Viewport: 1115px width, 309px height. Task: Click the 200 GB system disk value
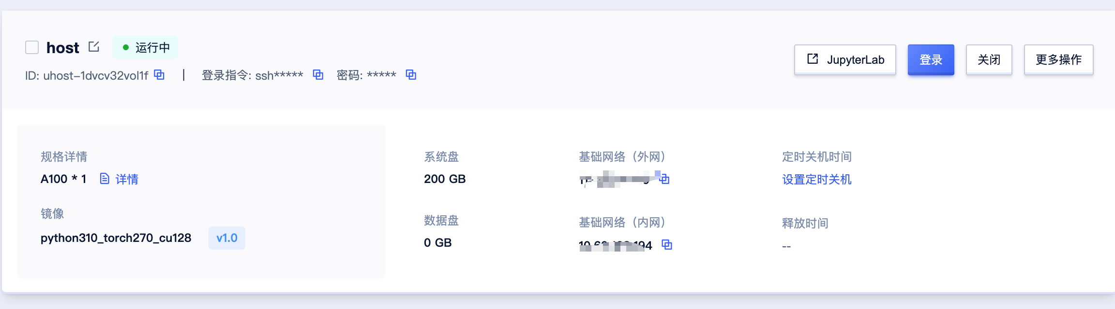click(444, 179)
